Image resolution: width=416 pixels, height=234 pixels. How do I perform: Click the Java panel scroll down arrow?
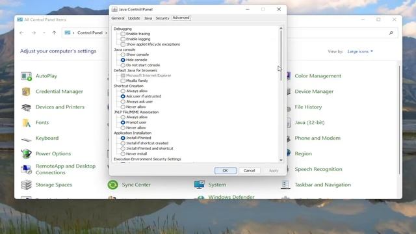coord(281,161)
